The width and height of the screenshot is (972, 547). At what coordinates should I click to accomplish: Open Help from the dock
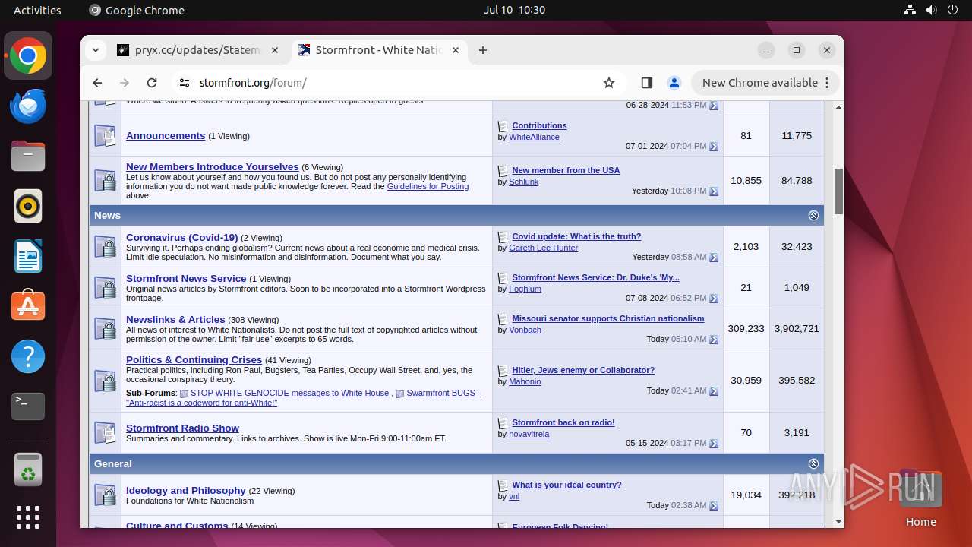(28, 356)
